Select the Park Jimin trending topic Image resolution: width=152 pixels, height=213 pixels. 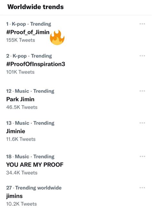[20, 99]
